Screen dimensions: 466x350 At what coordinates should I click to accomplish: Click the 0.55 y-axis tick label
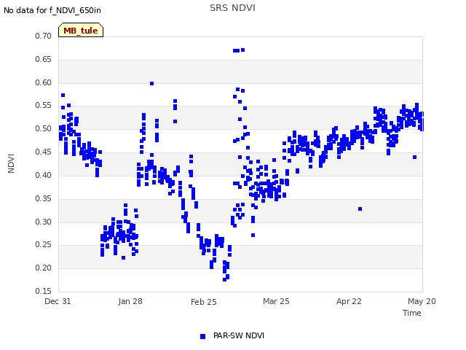44,105
